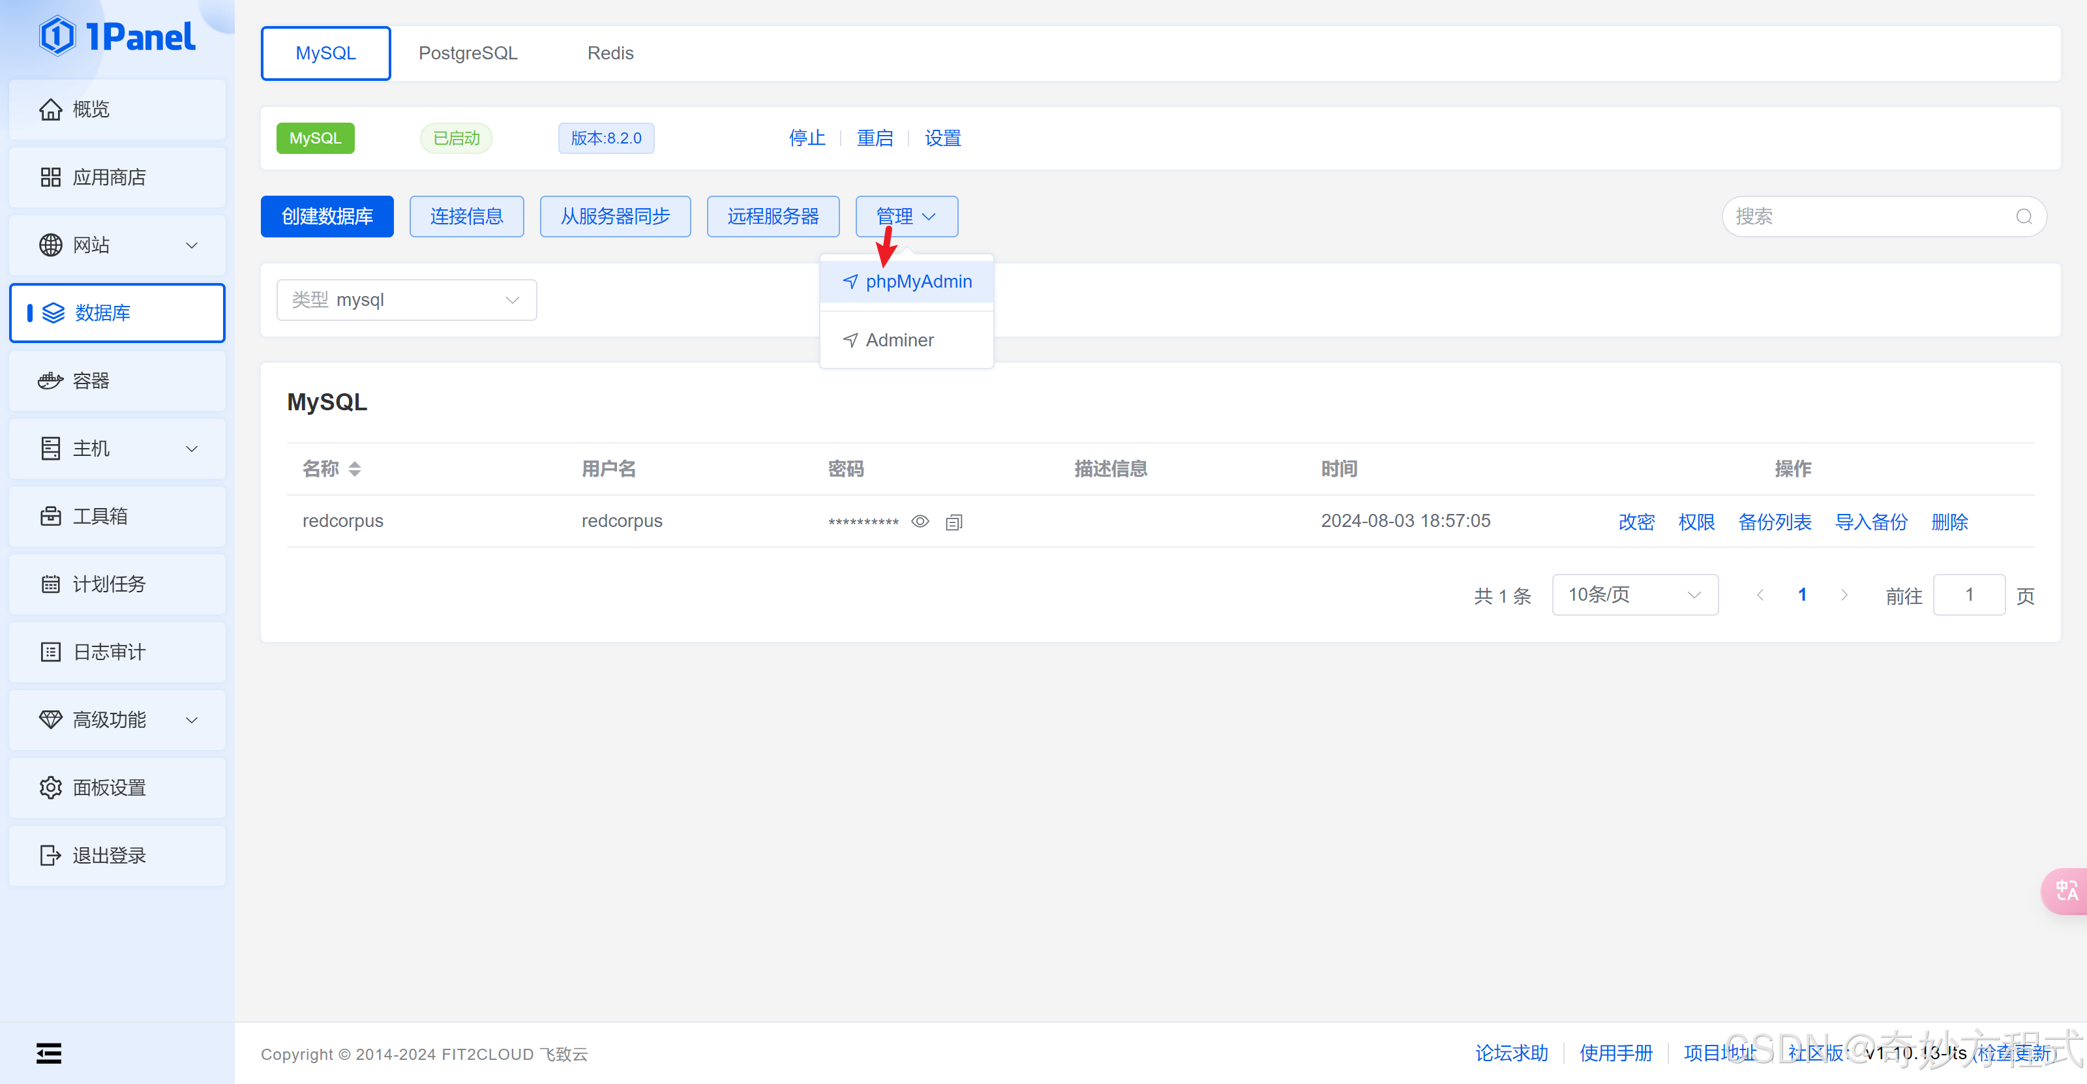Click the 已启动 status tag
Viewport: 2087px width, 1084px height.
(x=456, y=138)
